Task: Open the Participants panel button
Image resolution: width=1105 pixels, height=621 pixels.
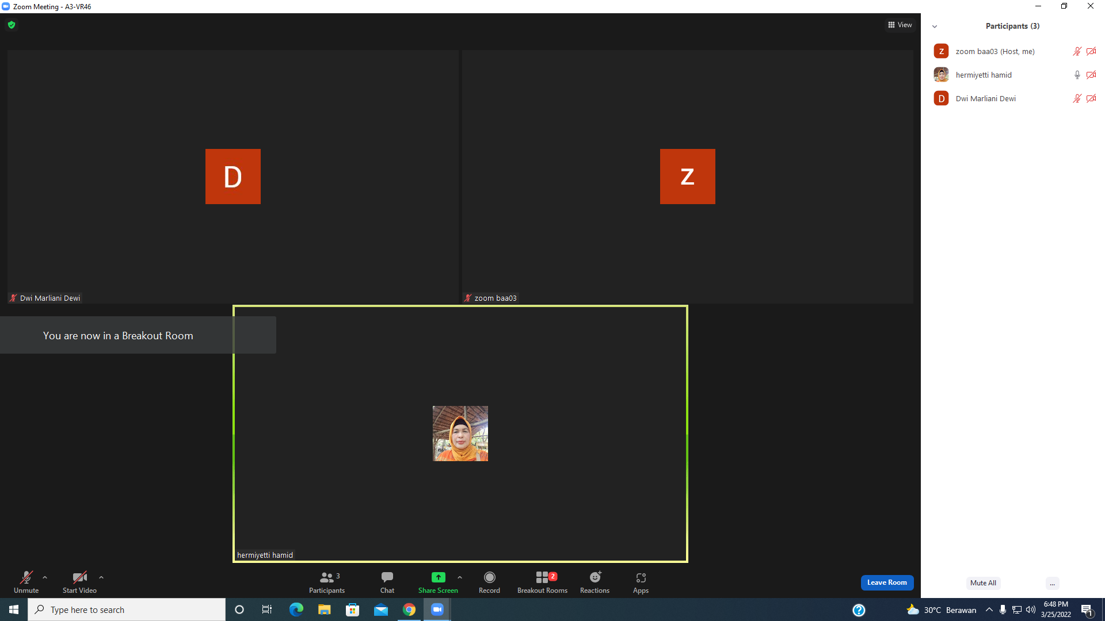Action: click(x=327, y=582)
